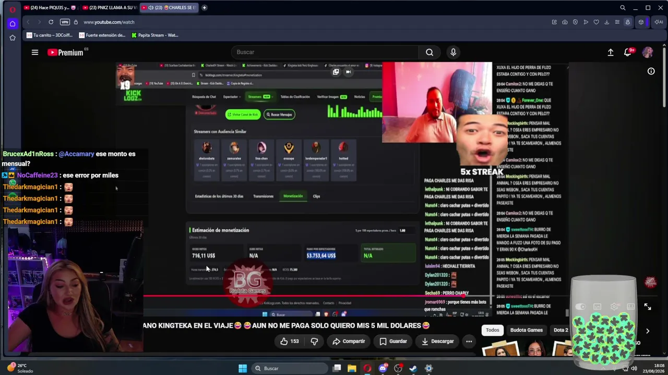Open the YouTube guide hamburger menu
This screenshot has width=668, height=375.
pyautogui.click(x=35, y=52)
